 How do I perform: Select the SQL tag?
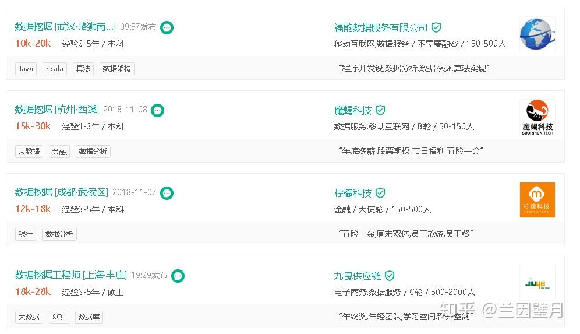[x=59, y=317]
